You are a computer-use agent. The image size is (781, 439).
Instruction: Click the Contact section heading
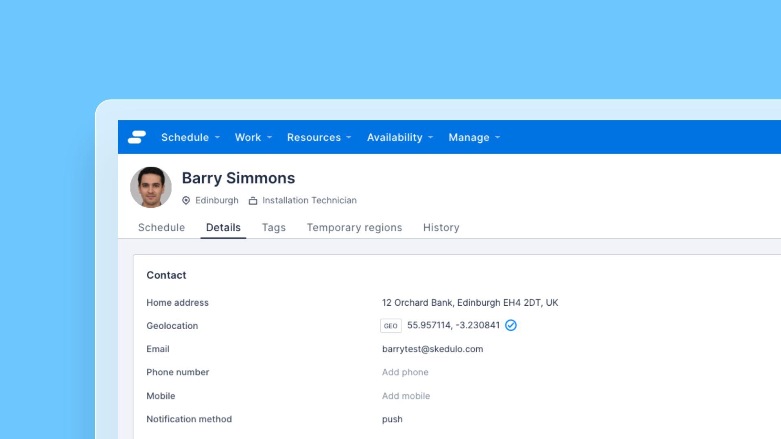pos(166,275)
